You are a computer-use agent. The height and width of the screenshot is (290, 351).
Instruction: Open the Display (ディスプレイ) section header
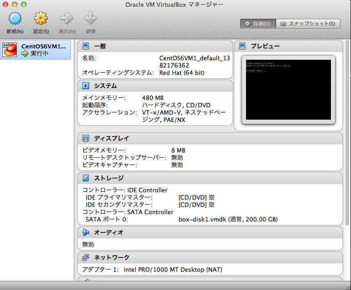[x=210, y=138]
